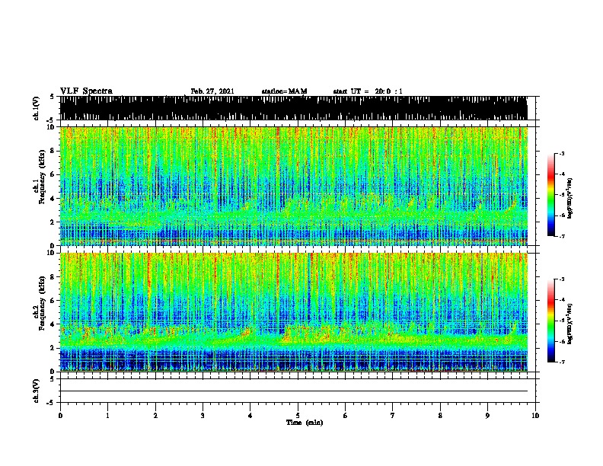
Task: Click the ch.1 "Frequency (kHz)" axis label
Action: click(x=42, y=177)
